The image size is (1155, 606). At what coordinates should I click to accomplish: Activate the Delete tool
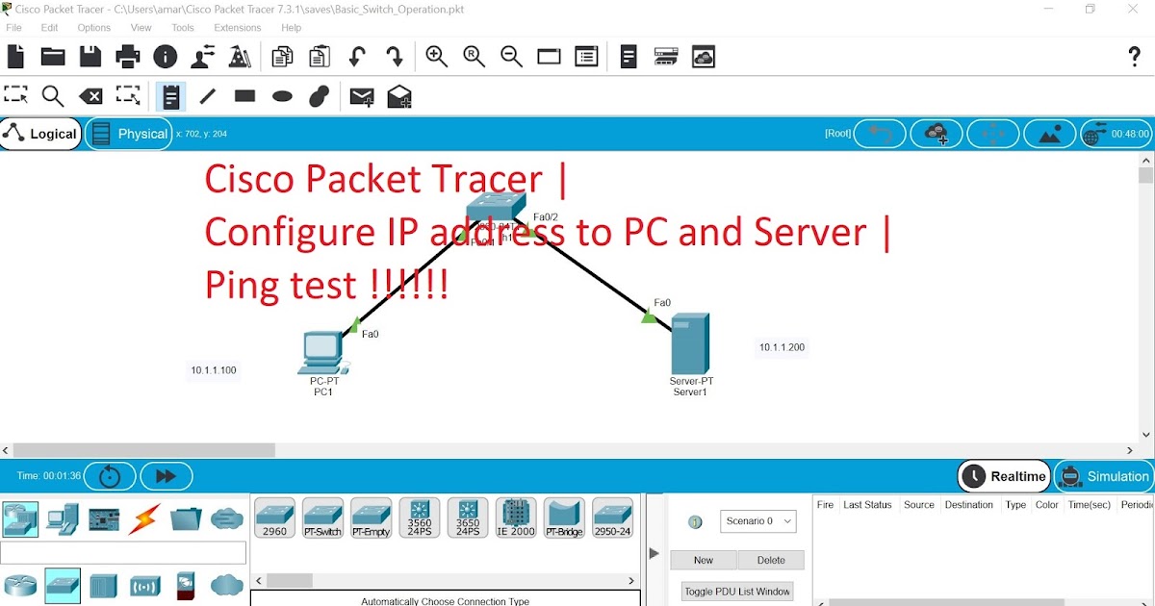pyautogui.click(x=91, y=95)
